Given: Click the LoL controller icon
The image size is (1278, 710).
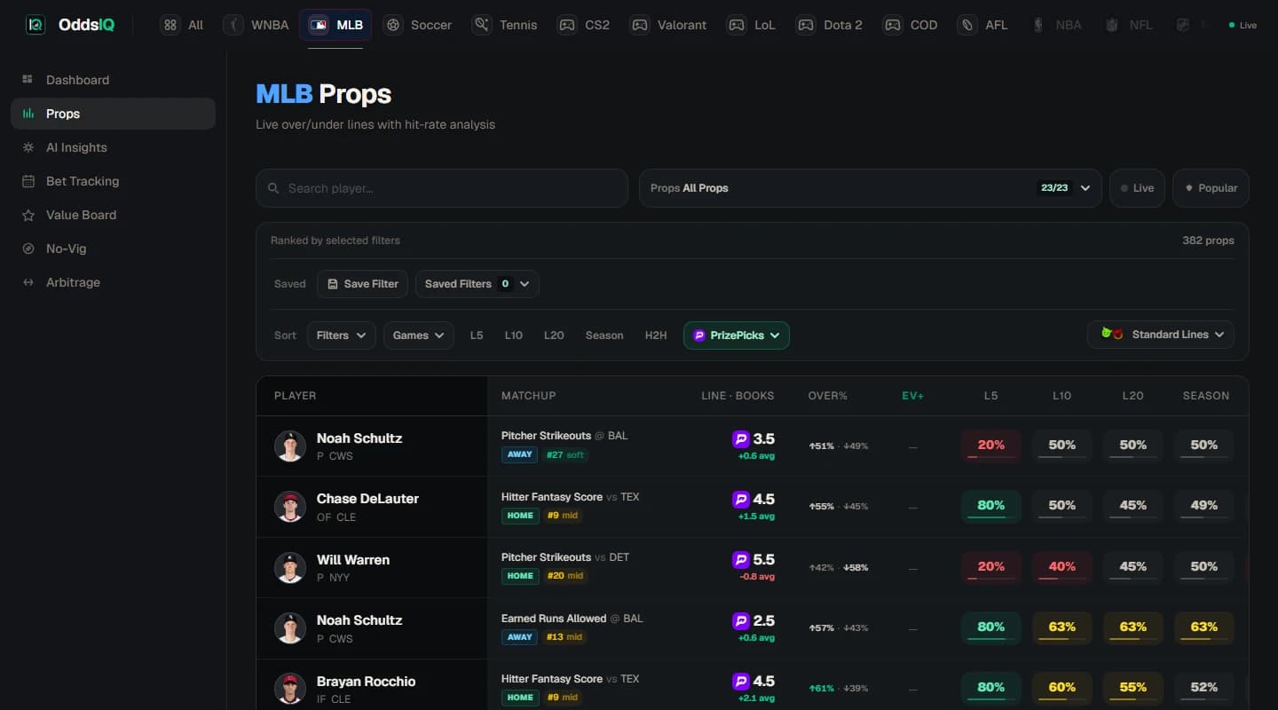Looking at the screenshot, I should [x=737, y=25].
